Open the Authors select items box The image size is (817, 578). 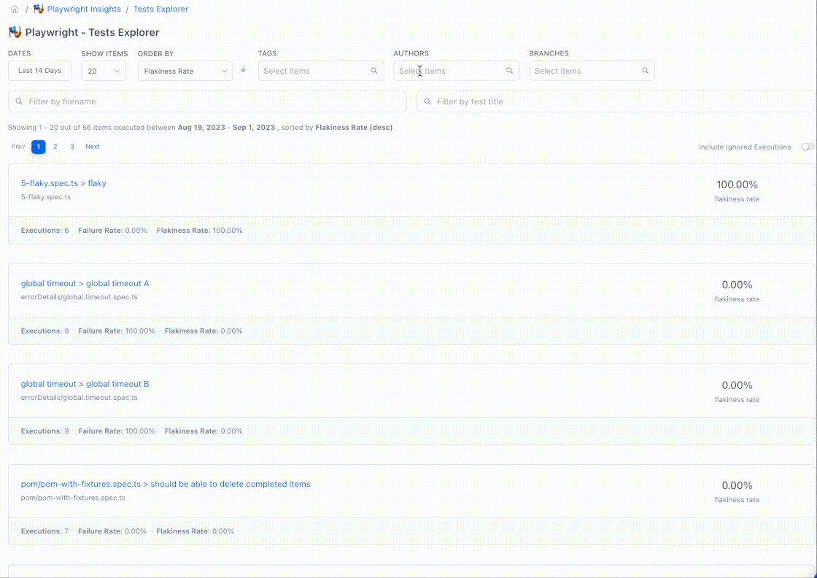click(x=457, y=71)
